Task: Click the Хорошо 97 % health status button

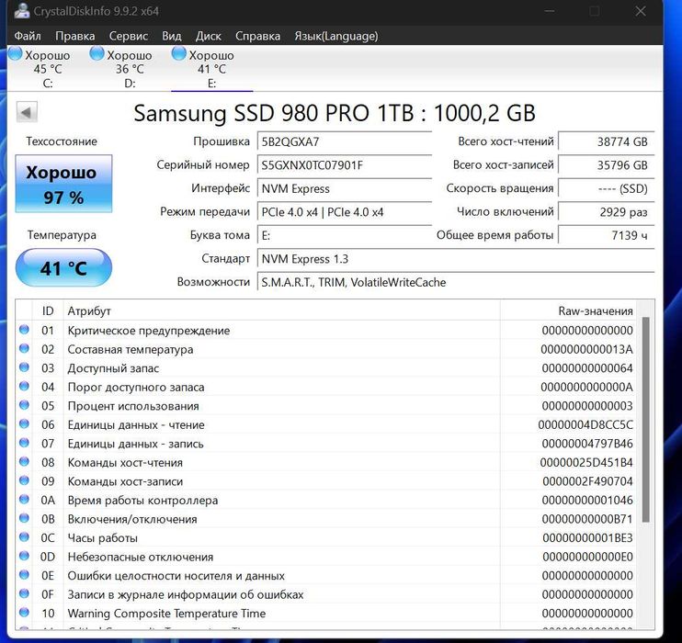Action: [x=63, y=184]
